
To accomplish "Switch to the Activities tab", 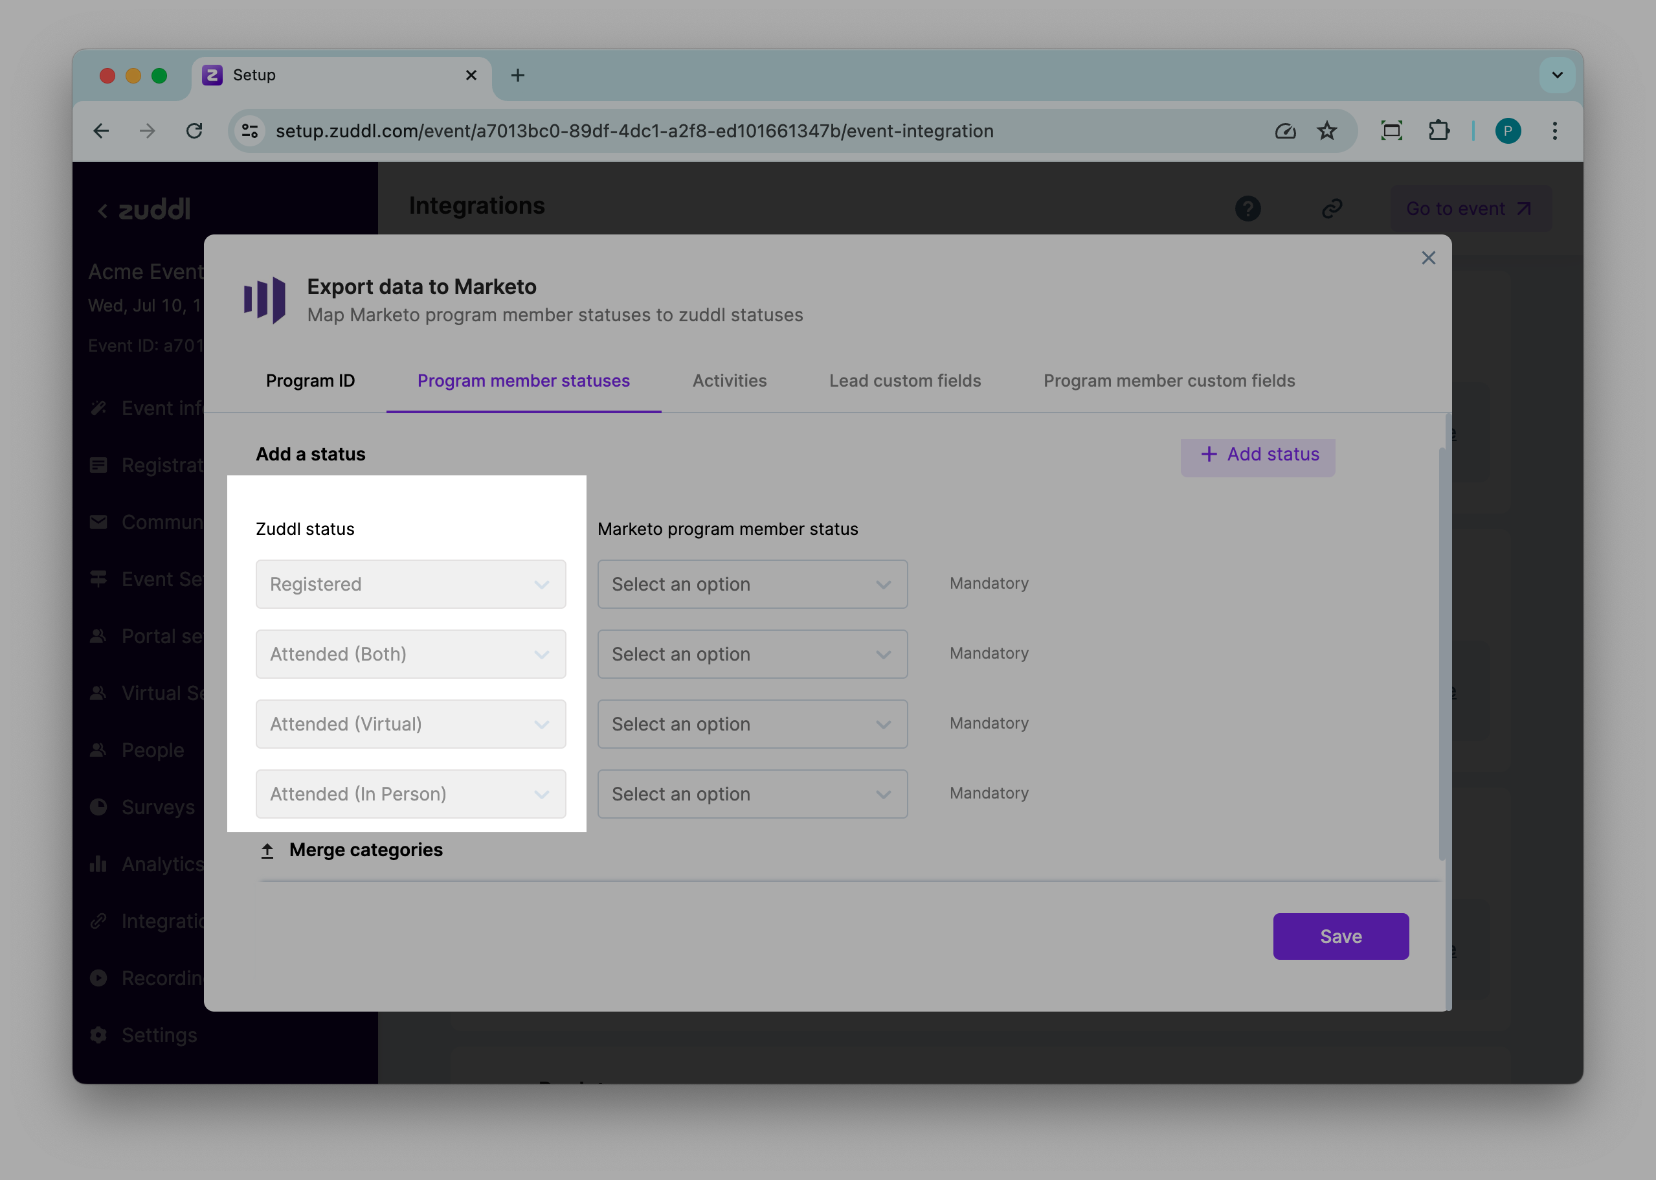I will 729,381.
